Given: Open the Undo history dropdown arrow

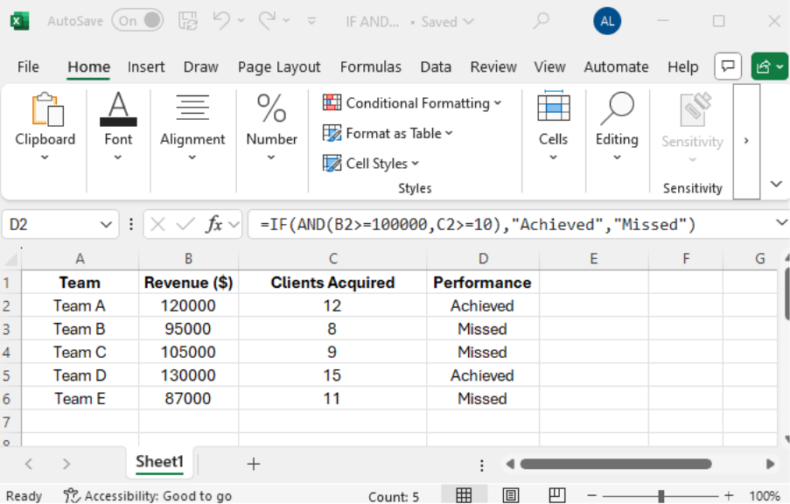Looking at the screenshot, I should click(x=241, y=21).
